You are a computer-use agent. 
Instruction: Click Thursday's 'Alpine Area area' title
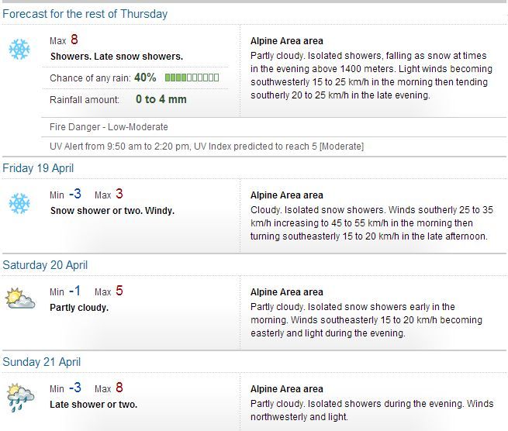pos(287,41)
